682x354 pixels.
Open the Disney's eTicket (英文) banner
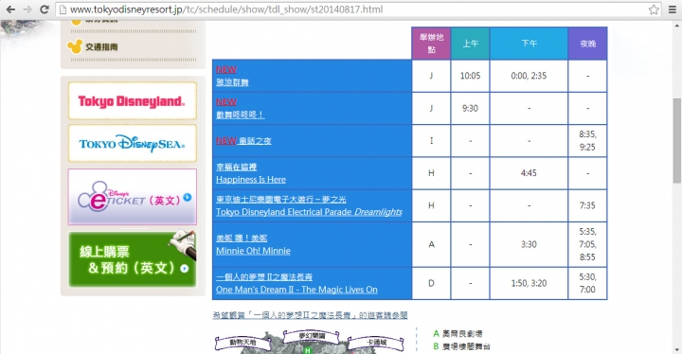pyautogui.click(x=133, y=197)
